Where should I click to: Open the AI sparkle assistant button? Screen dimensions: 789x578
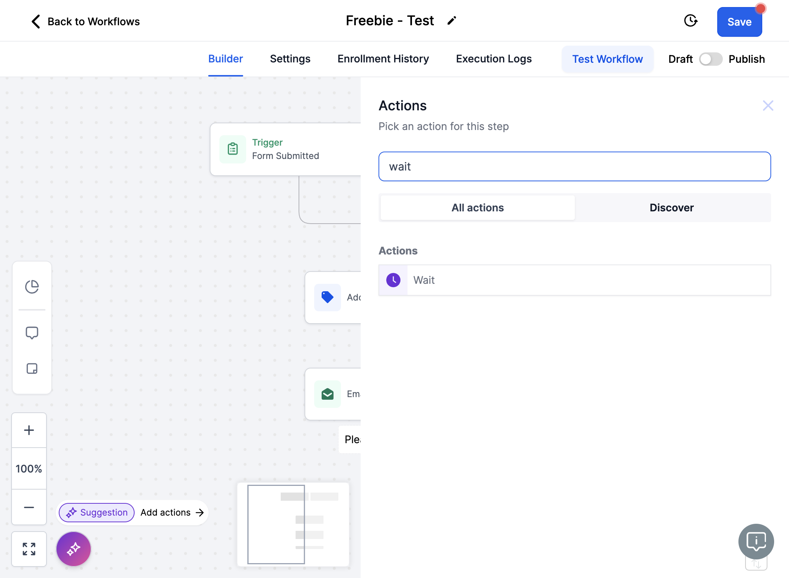point(74,549)
